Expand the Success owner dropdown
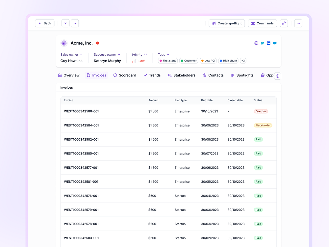 tap(107, 55)
